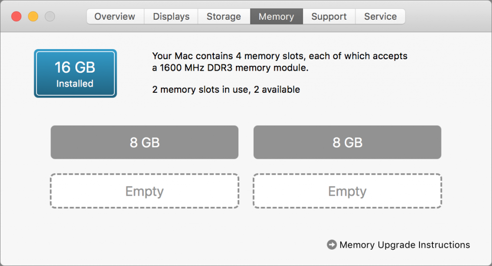Viewport: 492px width, 266px height.
Task: Click the "2 memory slots in use" text
Action: (x=226, y=89)
